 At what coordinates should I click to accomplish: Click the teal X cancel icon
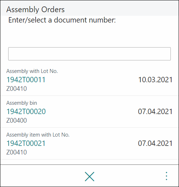(x=89, y=177)
